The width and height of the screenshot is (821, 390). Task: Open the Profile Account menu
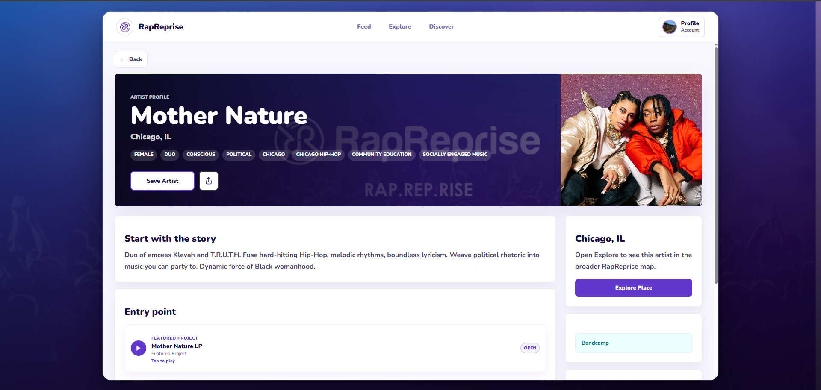682,27
